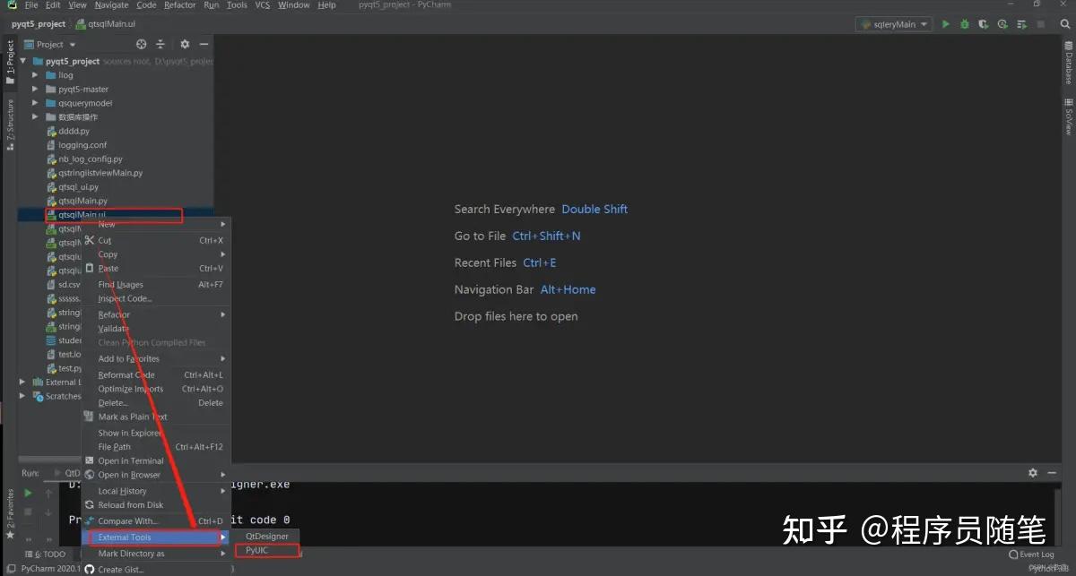
Task: Expand the pyqt5-master folder
Action: click(36, 90)
